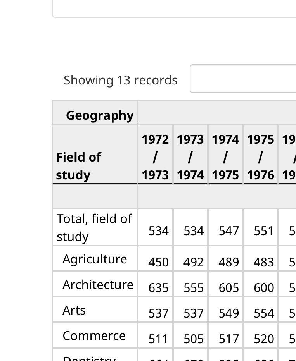The height and width of the screenshot is (361, 296).
Task: Click the filter input beside Showing 13 records
Action: coord(243,79)
